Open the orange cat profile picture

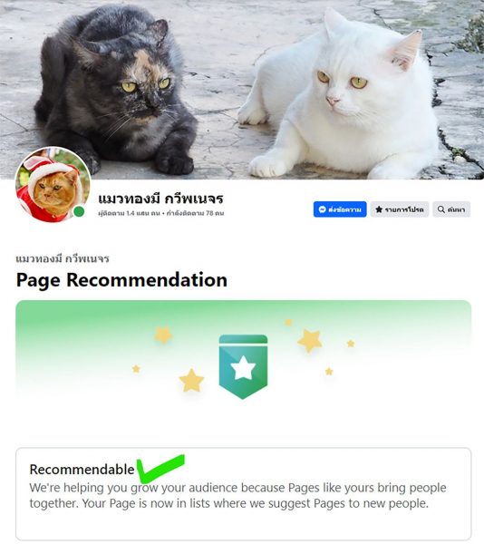(x=53, y=185)
